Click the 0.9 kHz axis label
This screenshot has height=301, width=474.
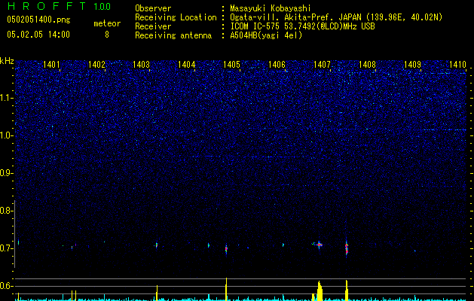point(5,173)
